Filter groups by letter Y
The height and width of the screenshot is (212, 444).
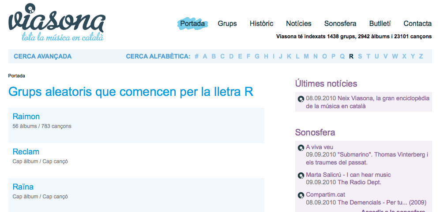click(413, 56)
